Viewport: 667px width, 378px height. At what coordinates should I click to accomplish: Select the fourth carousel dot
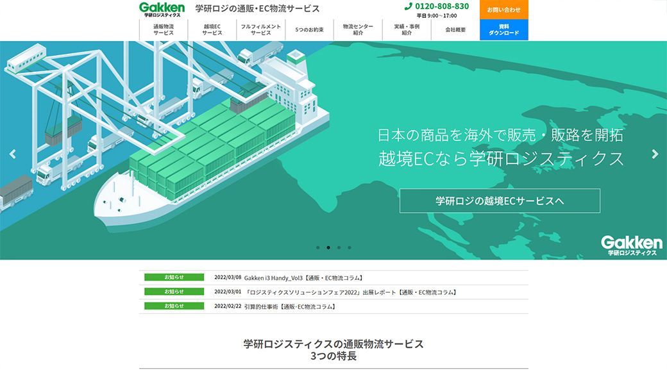pos(350,247)
